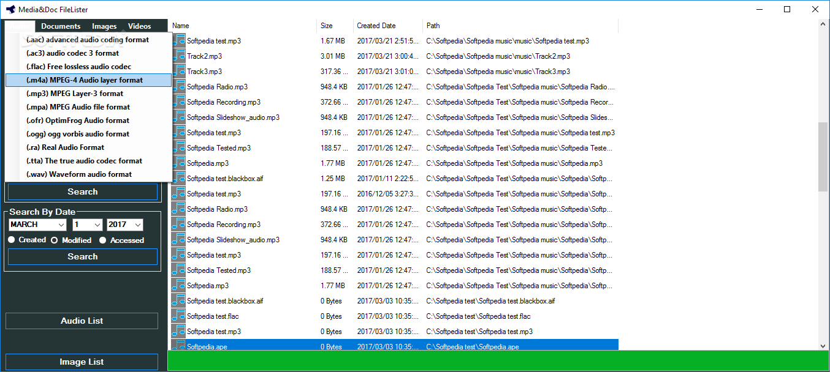Choose (.aac) advanced audio coding format
This screenshot has width=830, height=372.
(x=88, y=40)
